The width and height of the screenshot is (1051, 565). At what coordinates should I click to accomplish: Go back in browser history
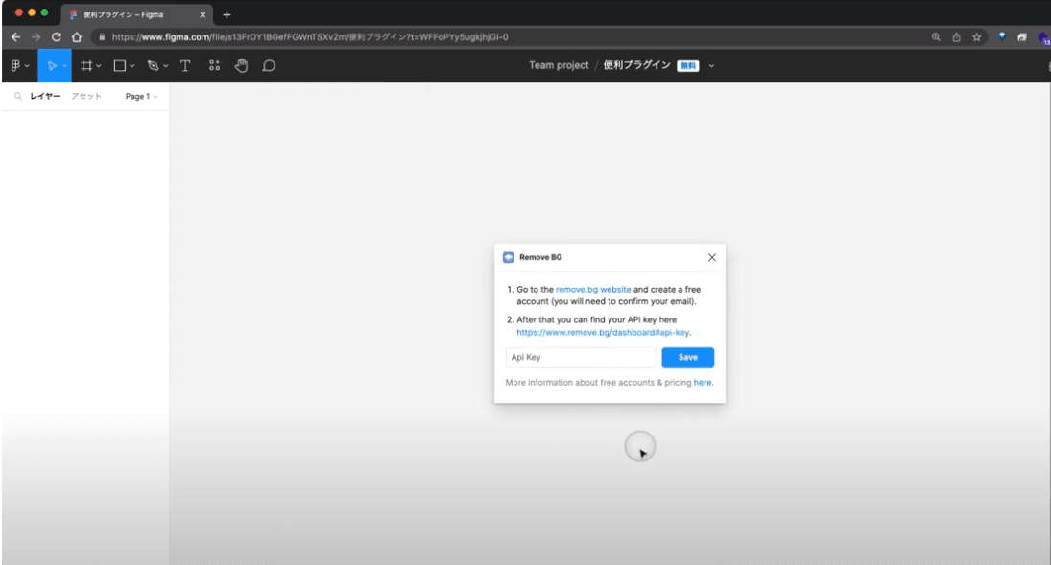pos(15,36)
